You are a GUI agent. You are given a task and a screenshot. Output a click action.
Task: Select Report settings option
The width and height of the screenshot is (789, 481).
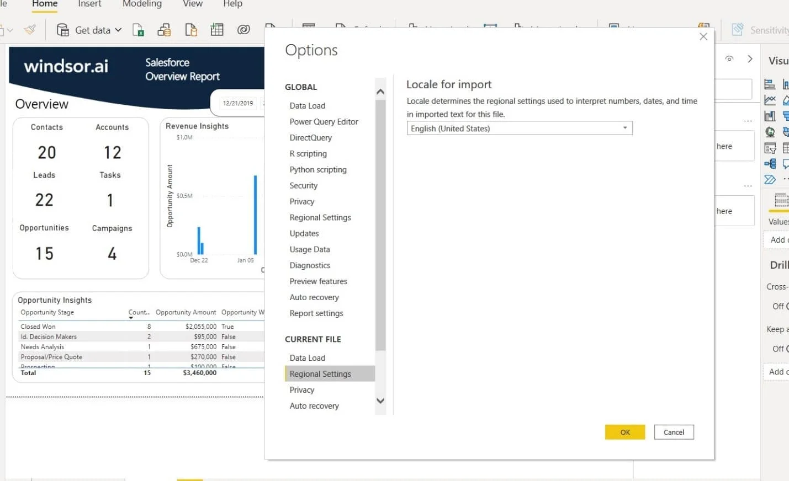(316, 313)
